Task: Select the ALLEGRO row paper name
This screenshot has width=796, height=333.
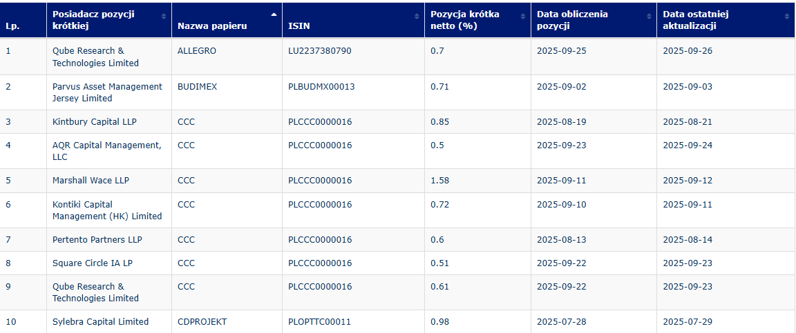Action: tap(197, 51)
